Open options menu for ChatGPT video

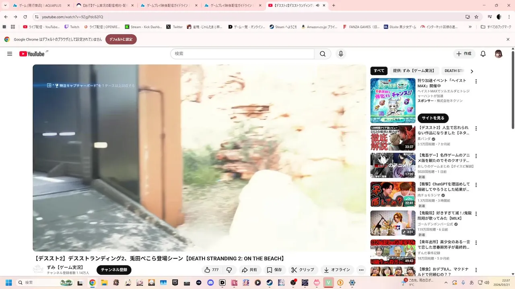pyautogui.click(x=476, y=185)
